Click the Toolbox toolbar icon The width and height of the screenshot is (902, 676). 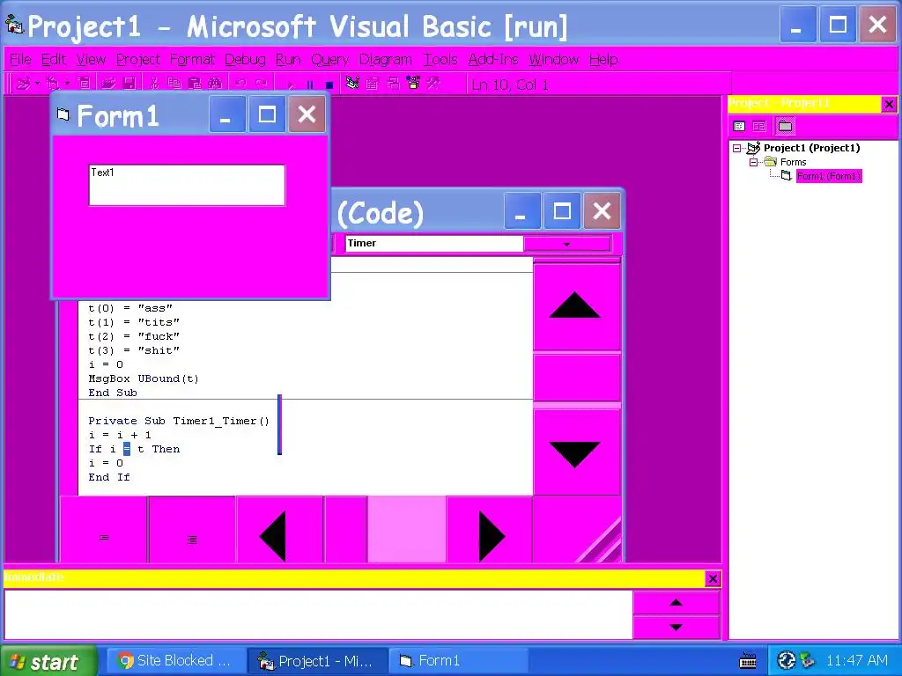tap(433, 84)
